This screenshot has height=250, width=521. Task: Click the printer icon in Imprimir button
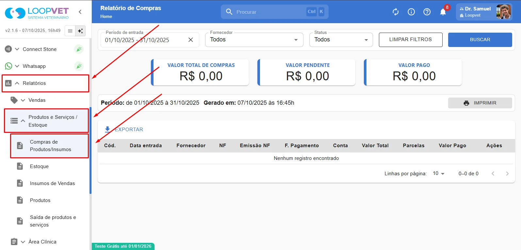pyautogui.click(x=466, y=103)
